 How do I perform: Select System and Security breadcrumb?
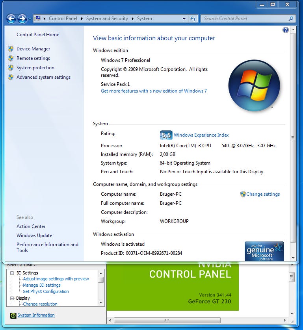[107, 19]
